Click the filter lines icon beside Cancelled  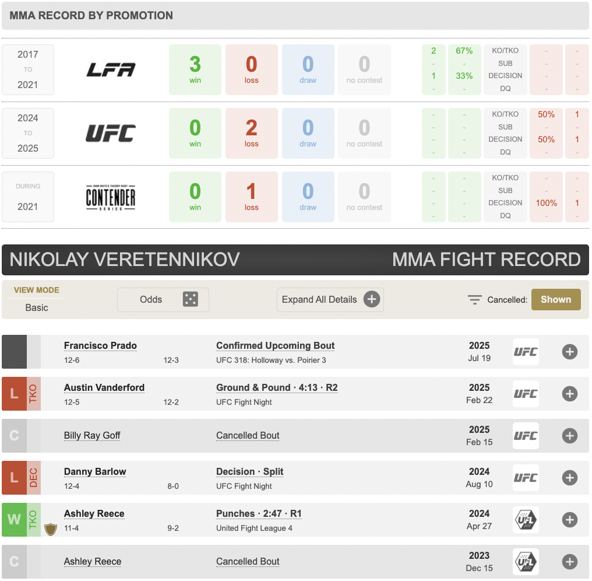[475, 300]
